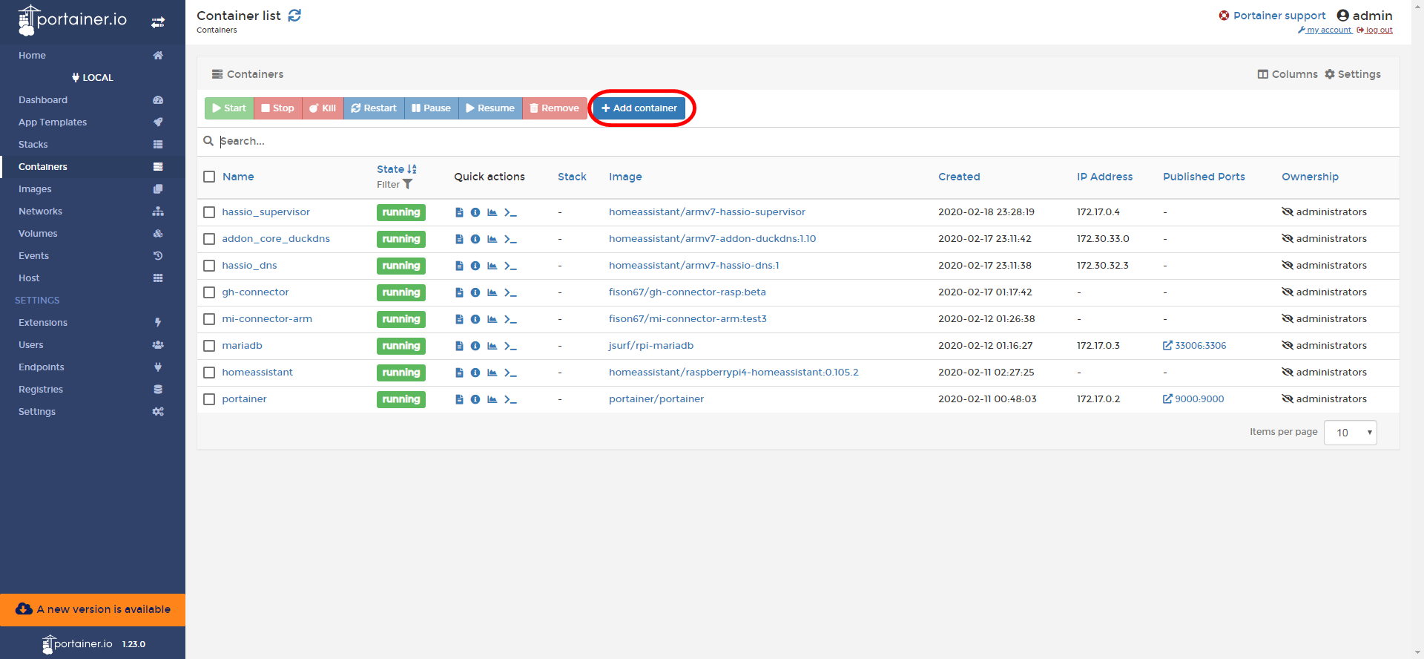1424x659 pixels.
Task: Sort by State column
Action: [397, 169]
